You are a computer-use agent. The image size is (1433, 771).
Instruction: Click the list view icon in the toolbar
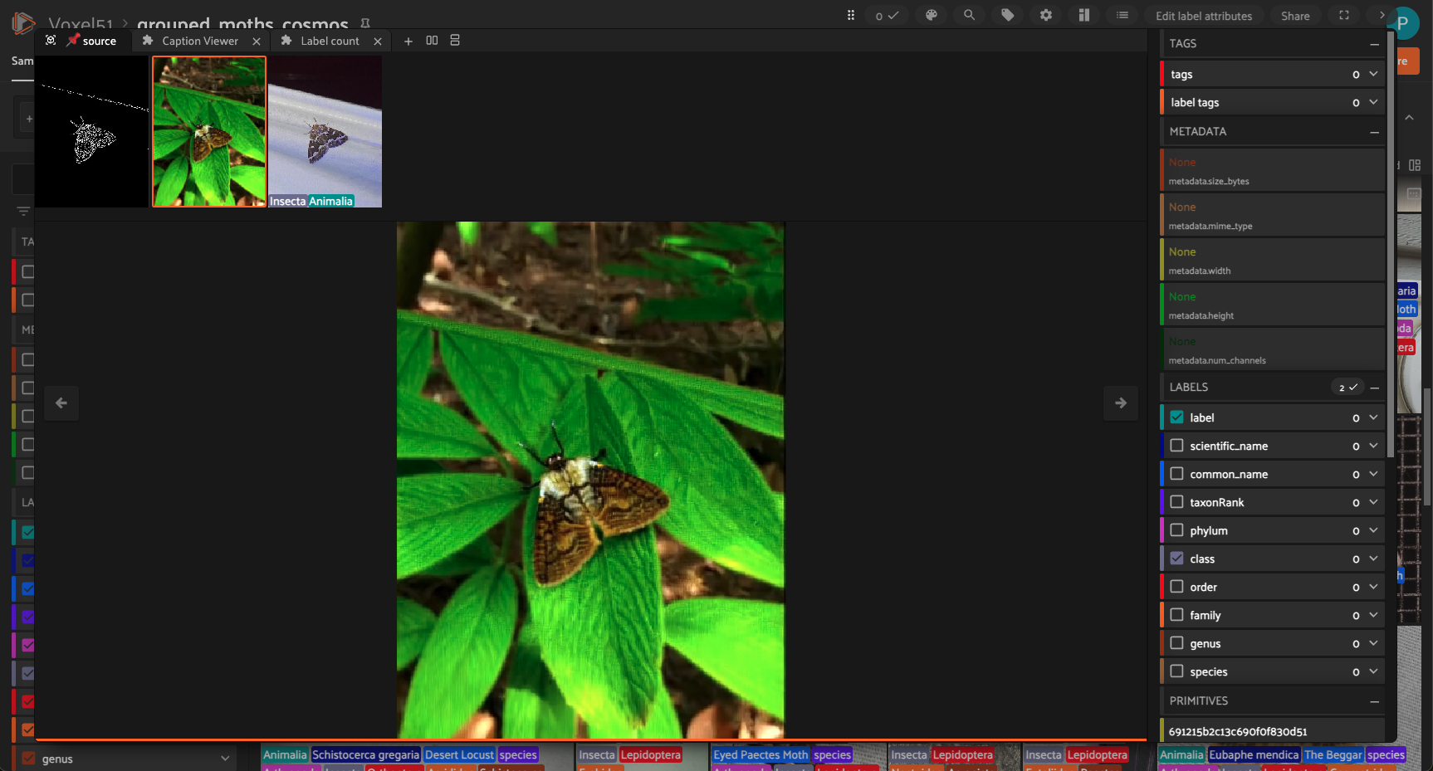[x=1122, y=15]
